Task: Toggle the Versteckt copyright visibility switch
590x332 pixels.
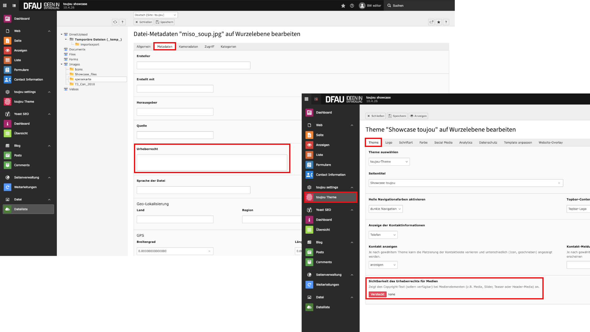Action: [377, 294]
